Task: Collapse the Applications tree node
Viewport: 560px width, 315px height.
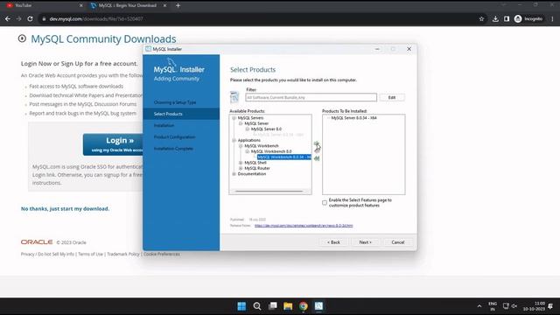Action: 234,140
